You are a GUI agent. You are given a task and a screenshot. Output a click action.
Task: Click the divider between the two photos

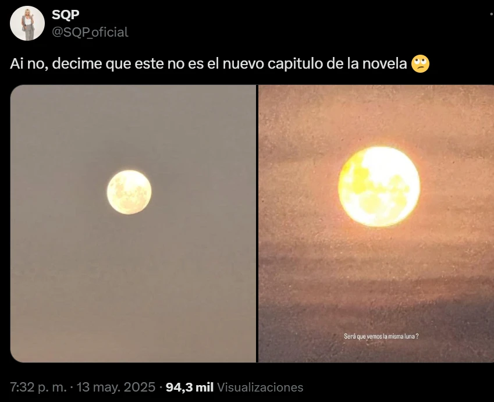pos(257,223)
